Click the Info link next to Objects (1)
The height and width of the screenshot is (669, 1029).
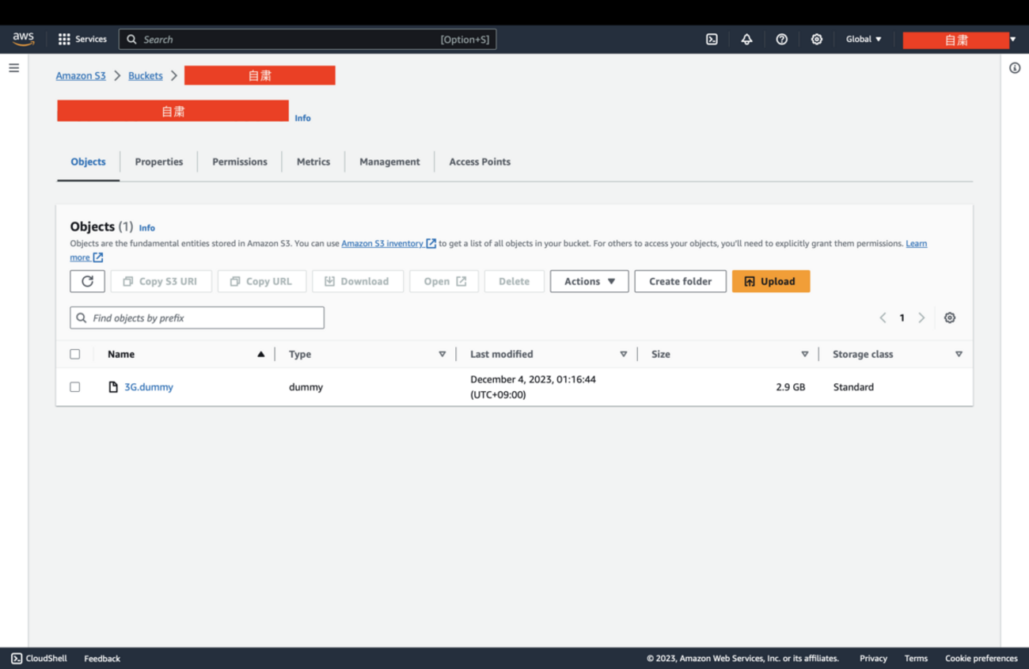pyautogui.click(x=147, y=228)
